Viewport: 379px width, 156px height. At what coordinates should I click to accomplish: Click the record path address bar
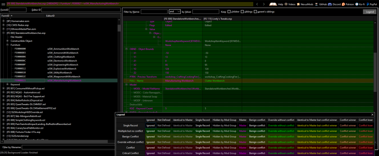coord(130,4)
